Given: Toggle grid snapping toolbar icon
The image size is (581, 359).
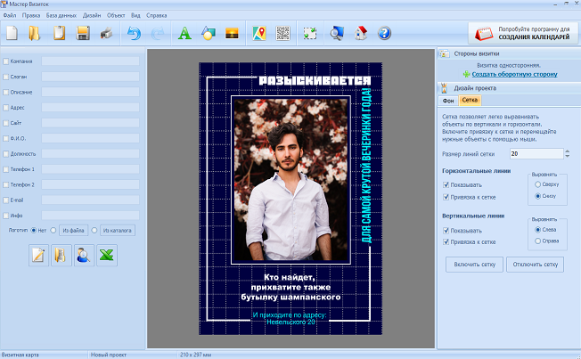Looking at the screenshot, I should coord(310,33).
